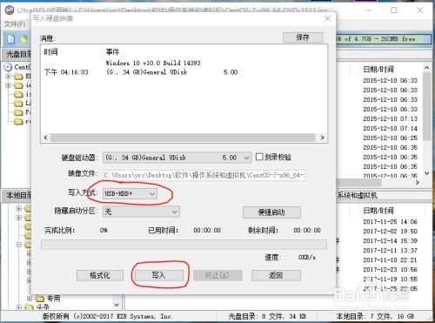Select the 专用 folder icon in local tree
The height and width of the screenshot is (323, 435).
(40, 298)
